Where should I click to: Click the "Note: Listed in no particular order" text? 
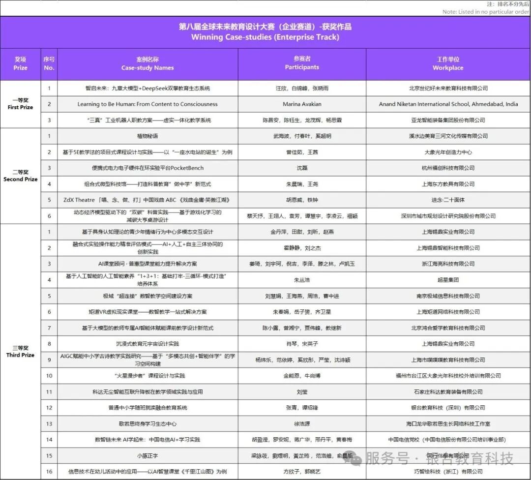coord(485,12)
